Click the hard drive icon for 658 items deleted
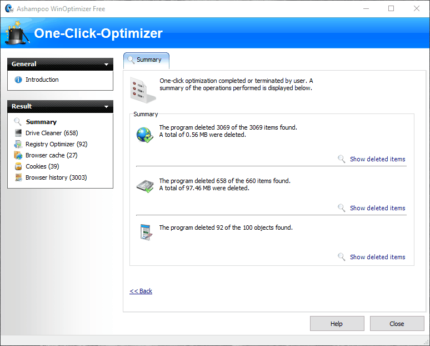430x346 pixels. coord(145,186)
